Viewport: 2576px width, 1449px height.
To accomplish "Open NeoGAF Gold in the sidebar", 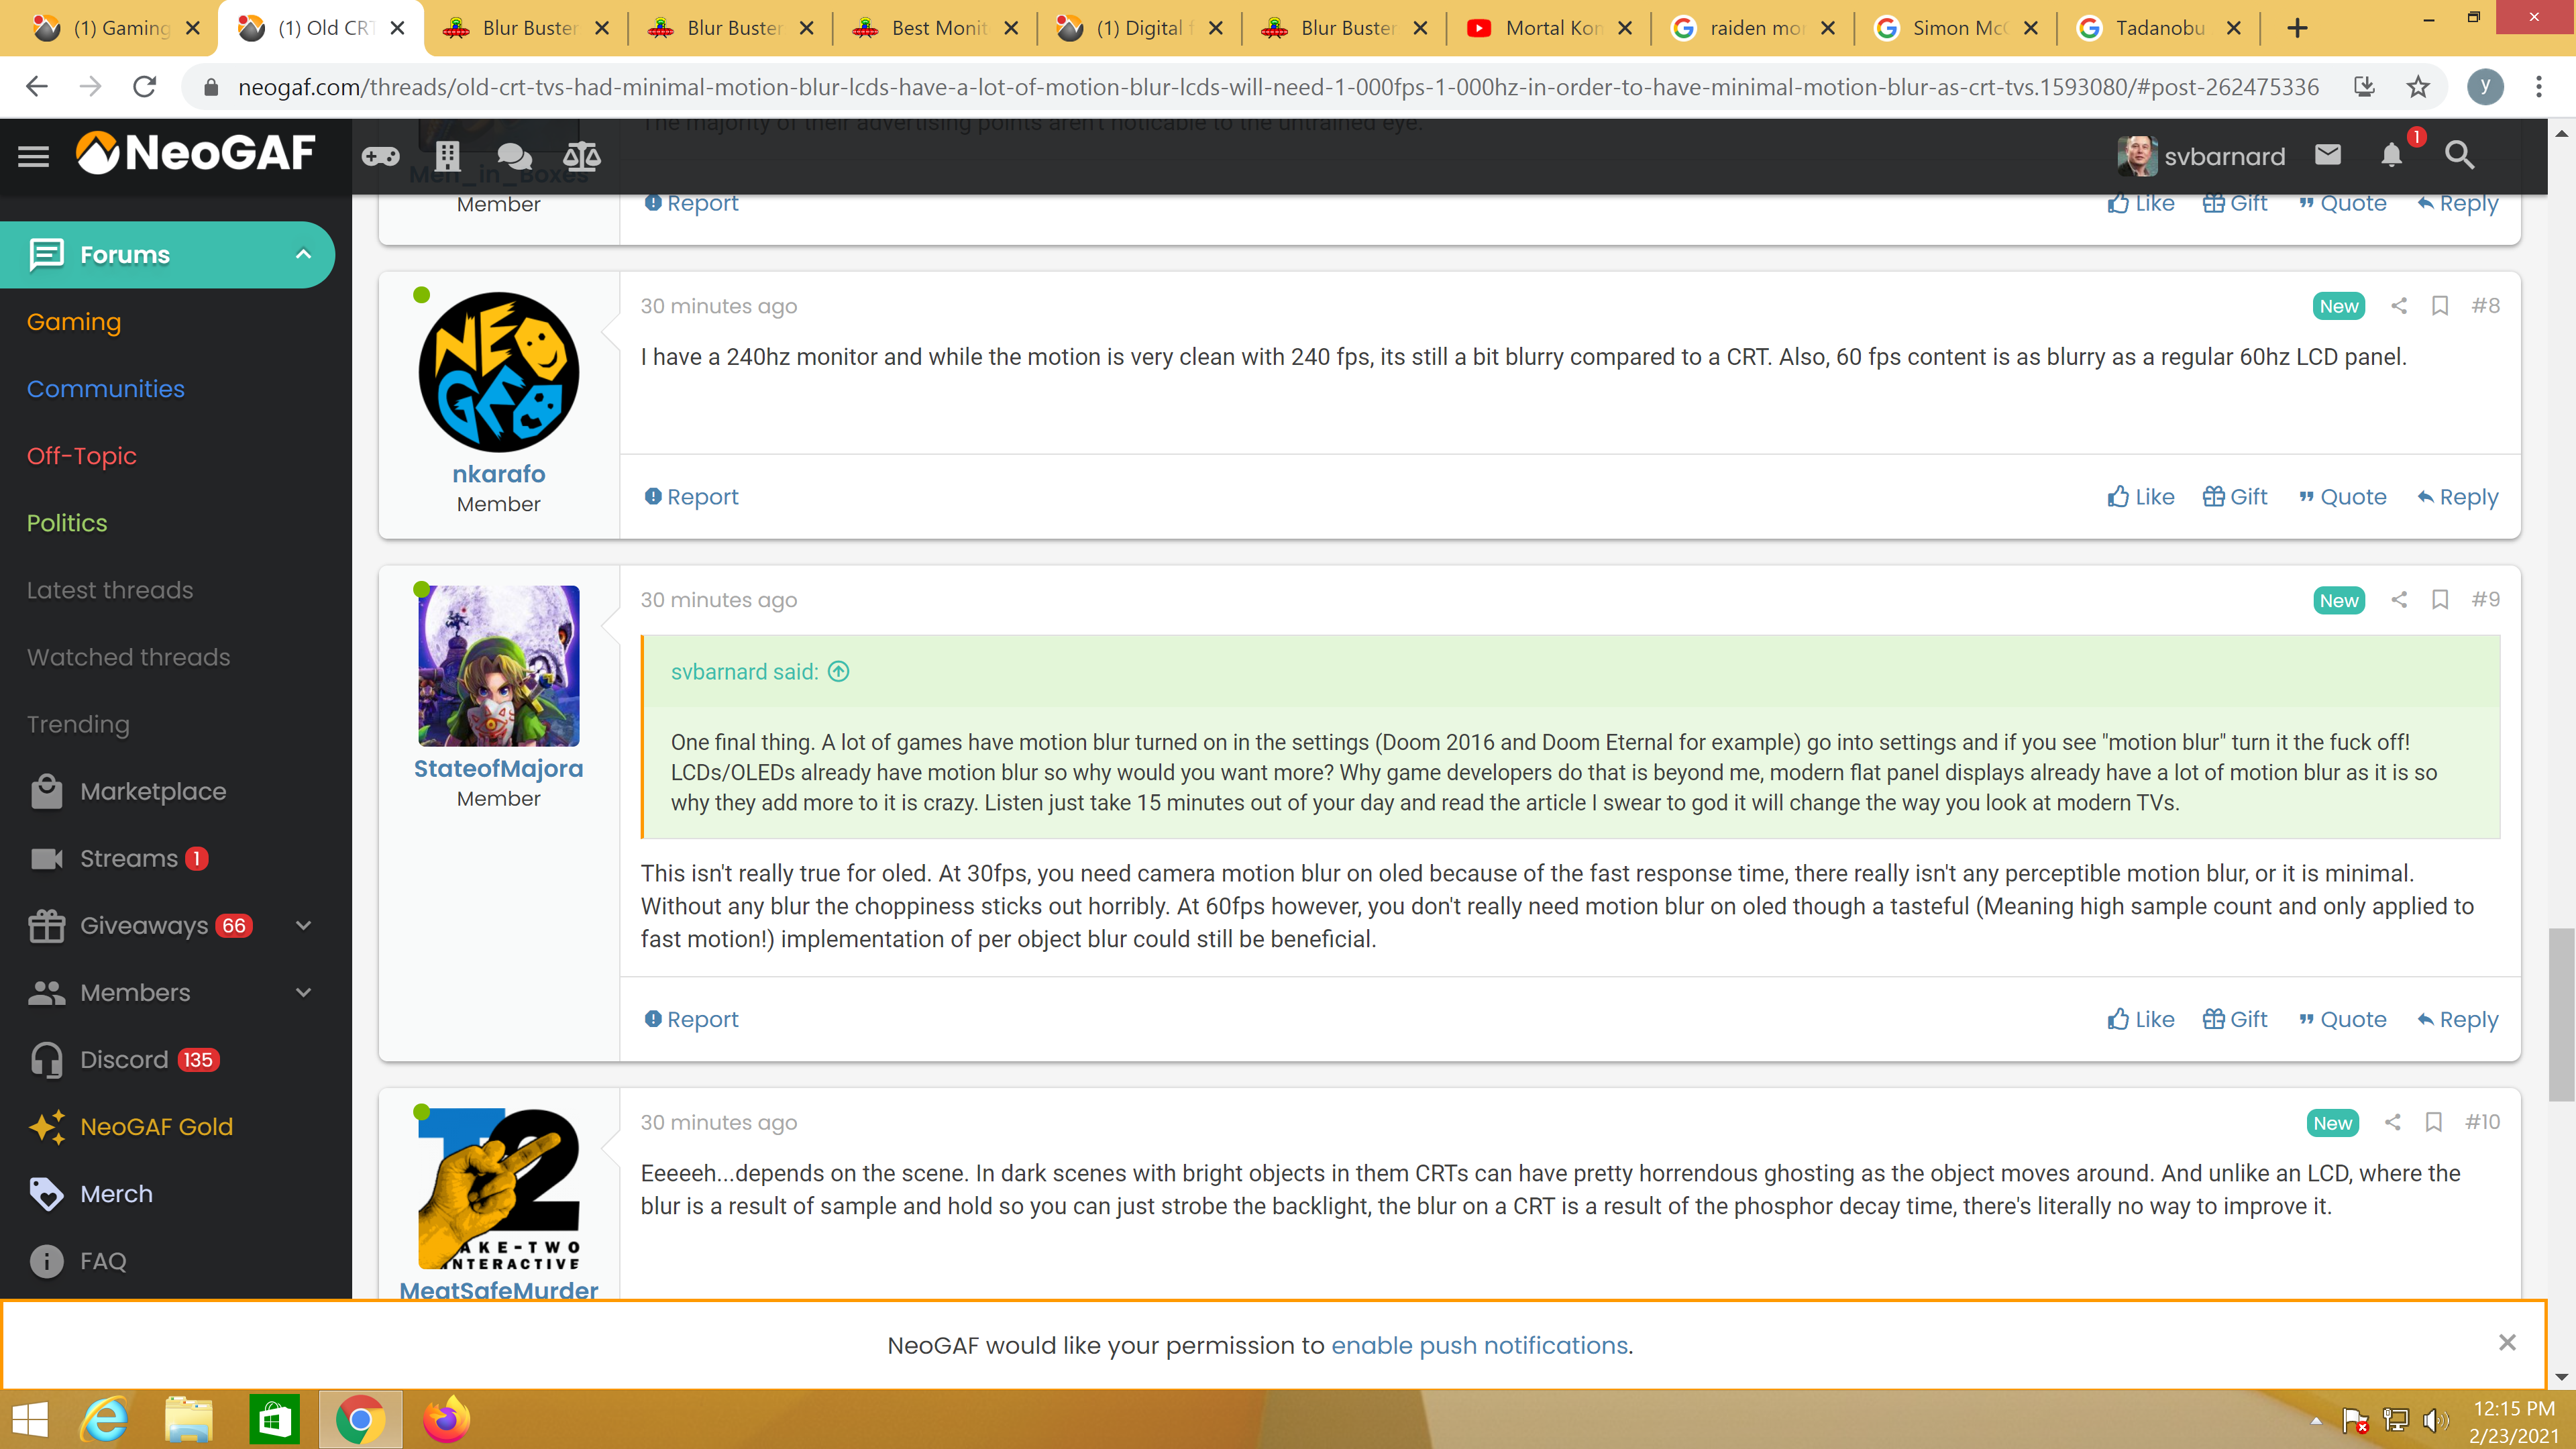I will pyautogui.click(x=130, y=1127).
